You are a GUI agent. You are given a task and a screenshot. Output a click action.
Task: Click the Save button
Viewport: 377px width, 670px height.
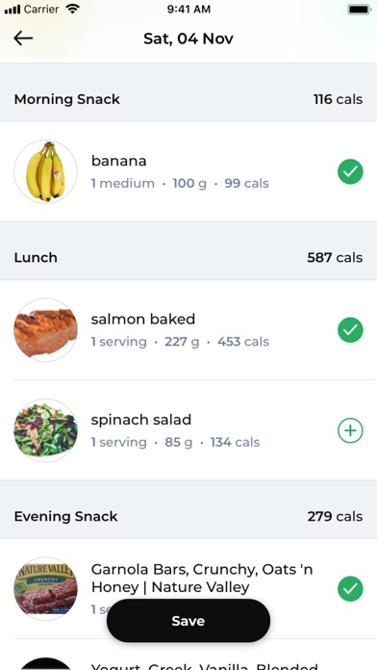coord(188,621)
